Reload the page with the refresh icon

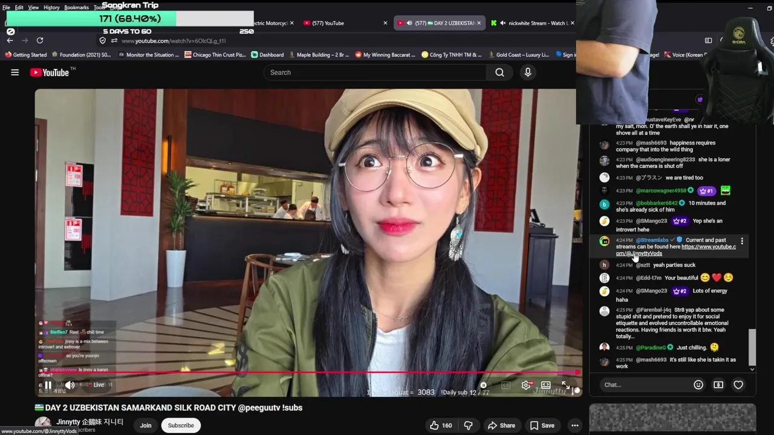pos(40,40)
